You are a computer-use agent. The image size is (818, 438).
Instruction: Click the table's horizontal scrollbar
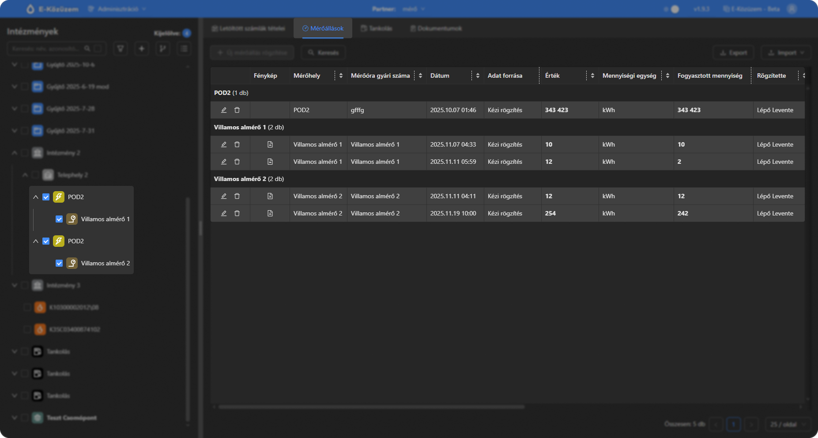(371, 407)
